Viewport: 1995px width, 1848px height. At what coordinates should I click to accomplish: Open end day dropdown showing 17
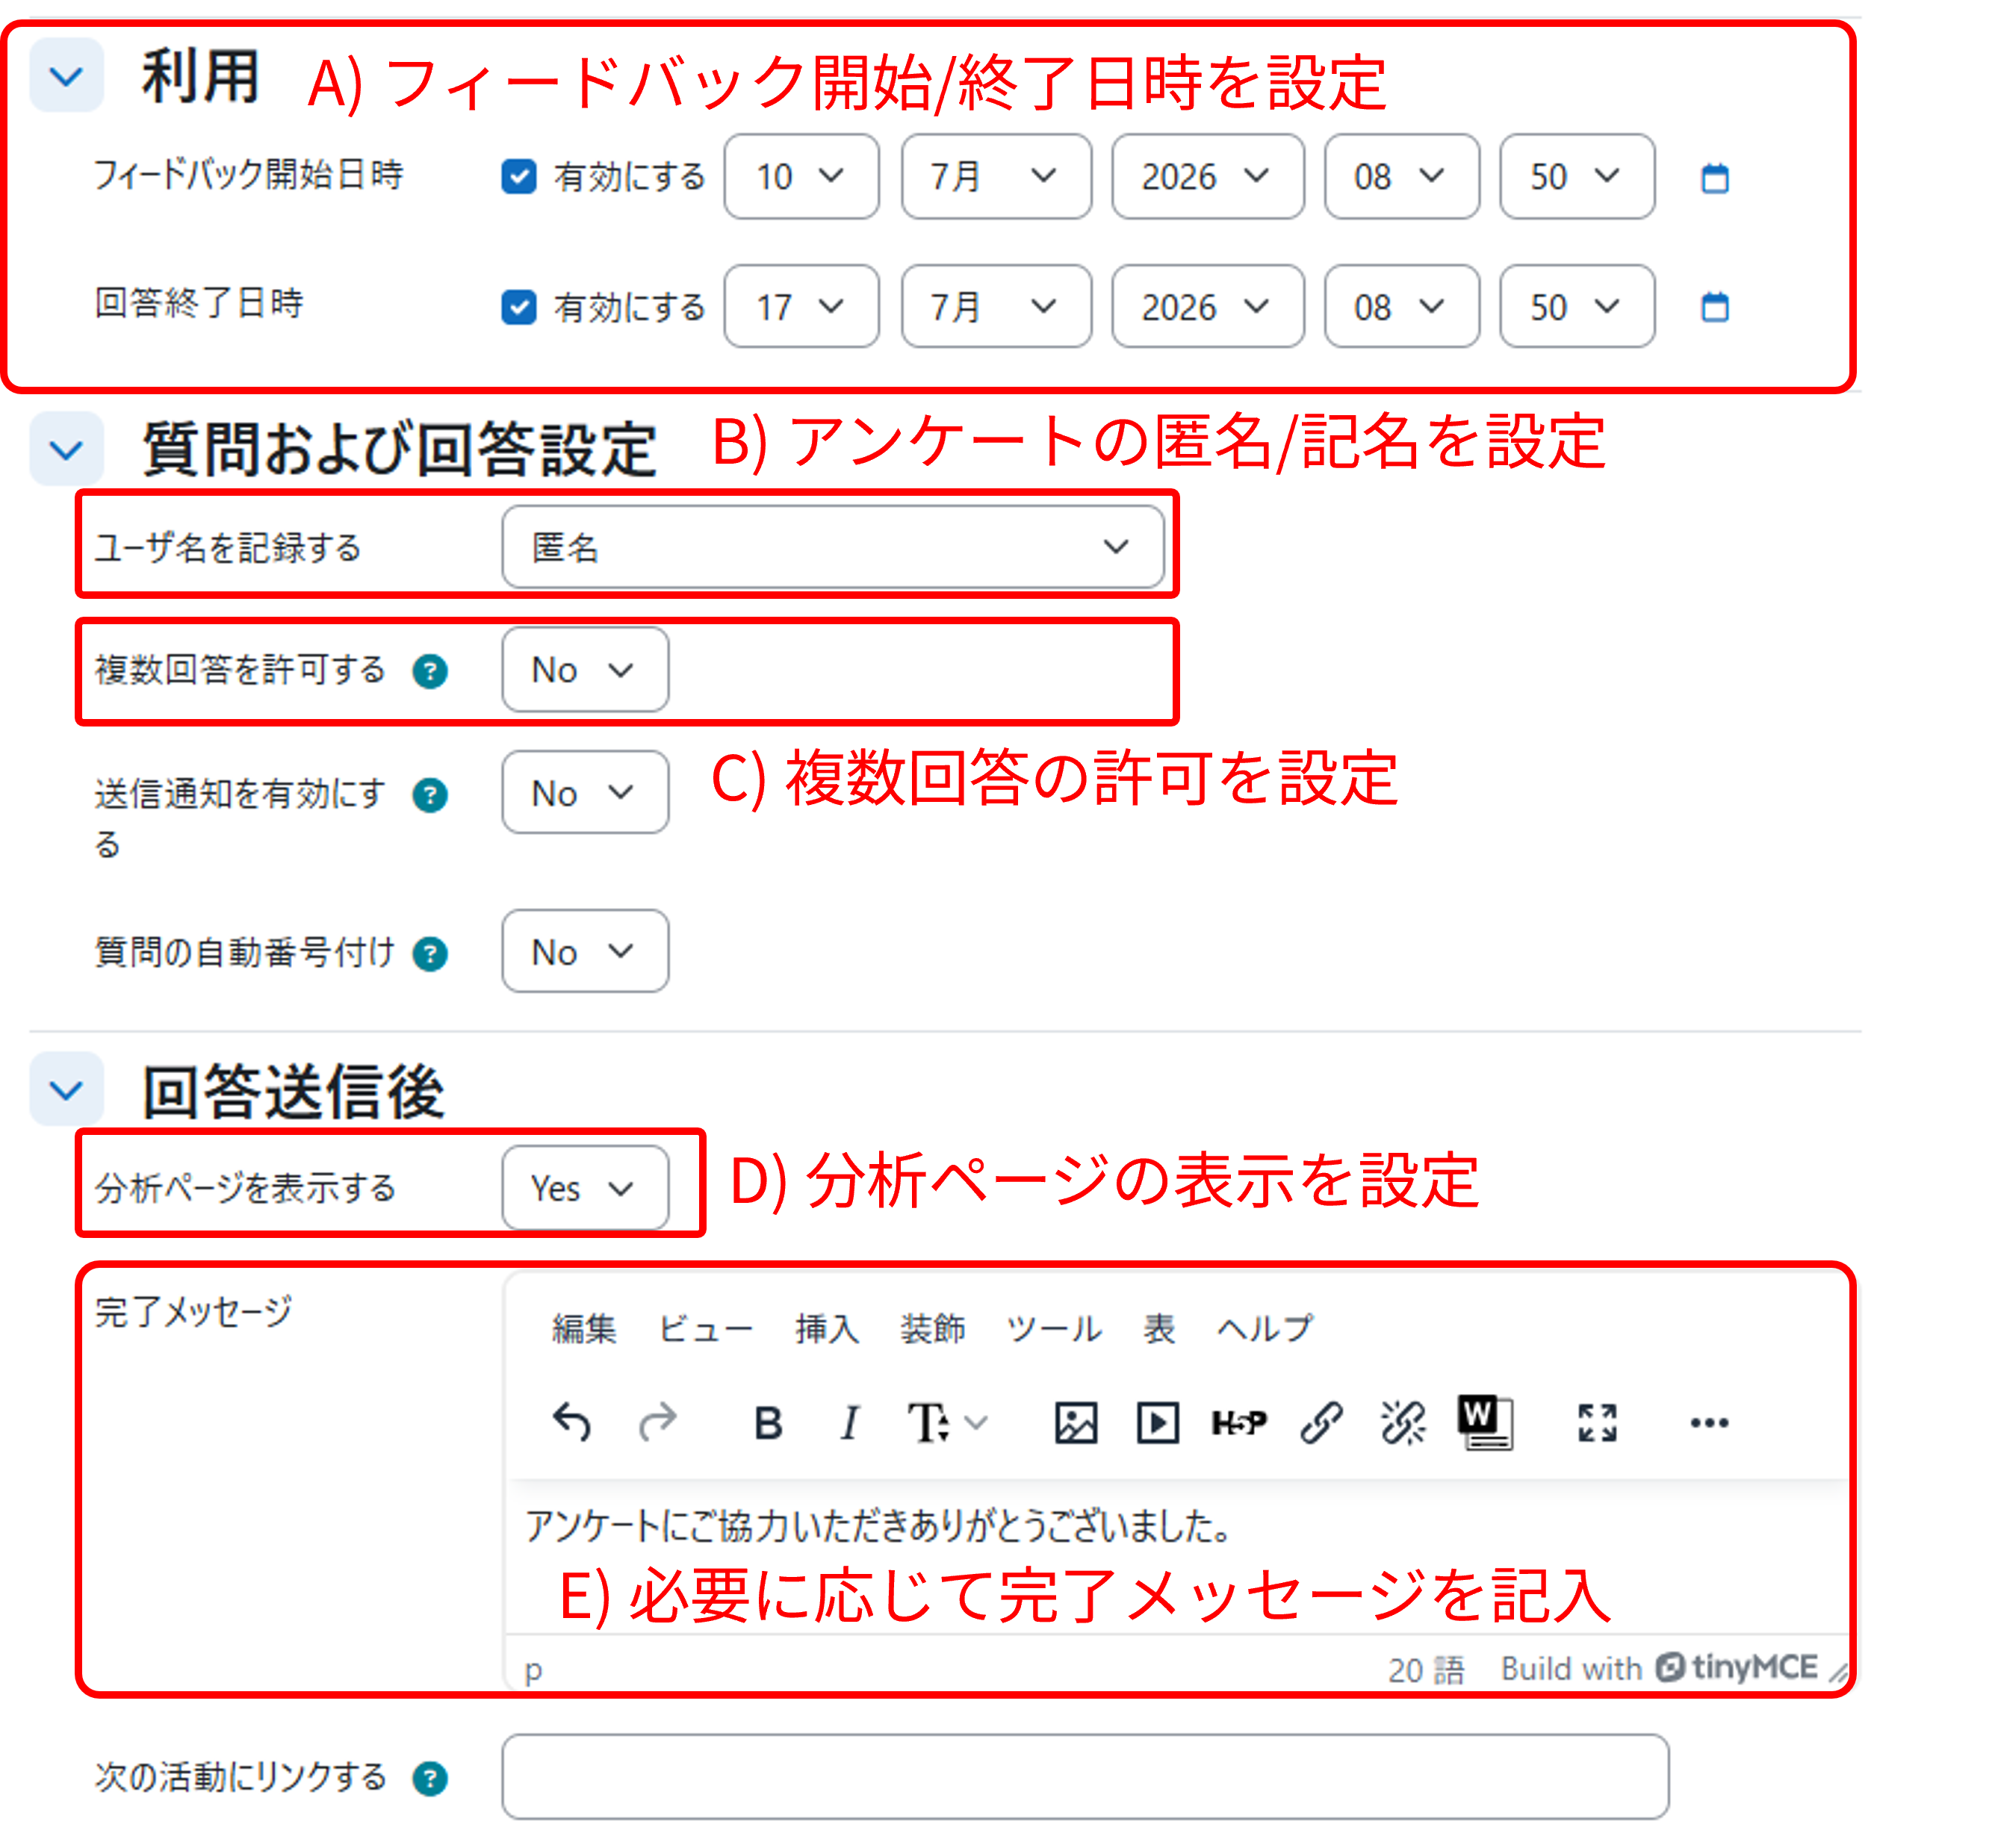801,306
